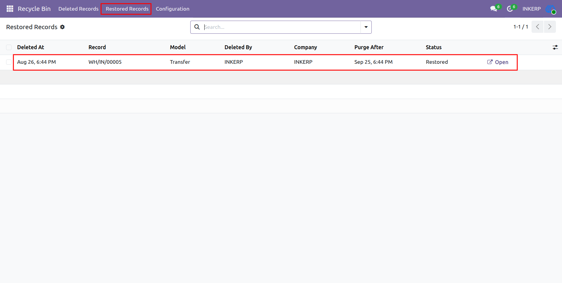562x283 pixels.
Task: Expand the search filter options dropdown
Action: (366, 27)
